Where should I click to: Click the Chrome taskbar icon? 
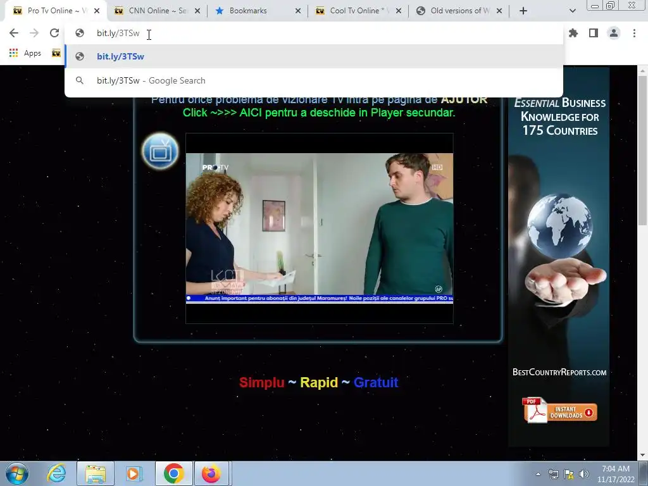[x=173, y=473]
